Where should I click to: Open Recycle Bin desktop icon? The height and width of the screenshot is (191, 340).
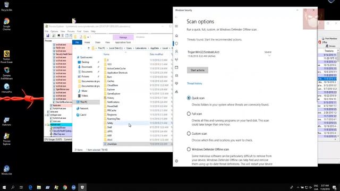tap(6, 6)
